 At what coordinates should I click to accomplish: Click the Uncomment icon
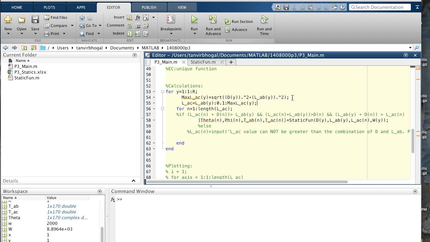coord(138,26)
